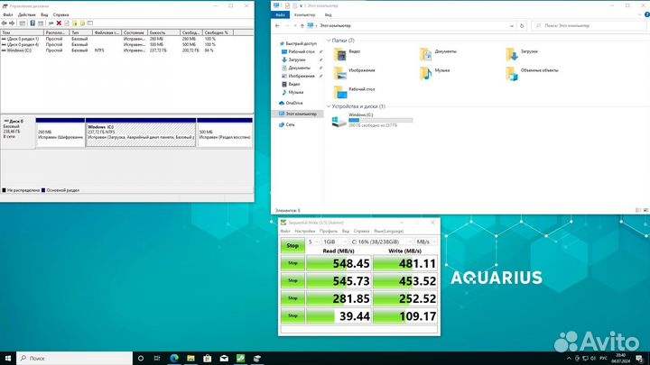
Task: Open the Действие menu in Disk Management
Action: [26, 15]
